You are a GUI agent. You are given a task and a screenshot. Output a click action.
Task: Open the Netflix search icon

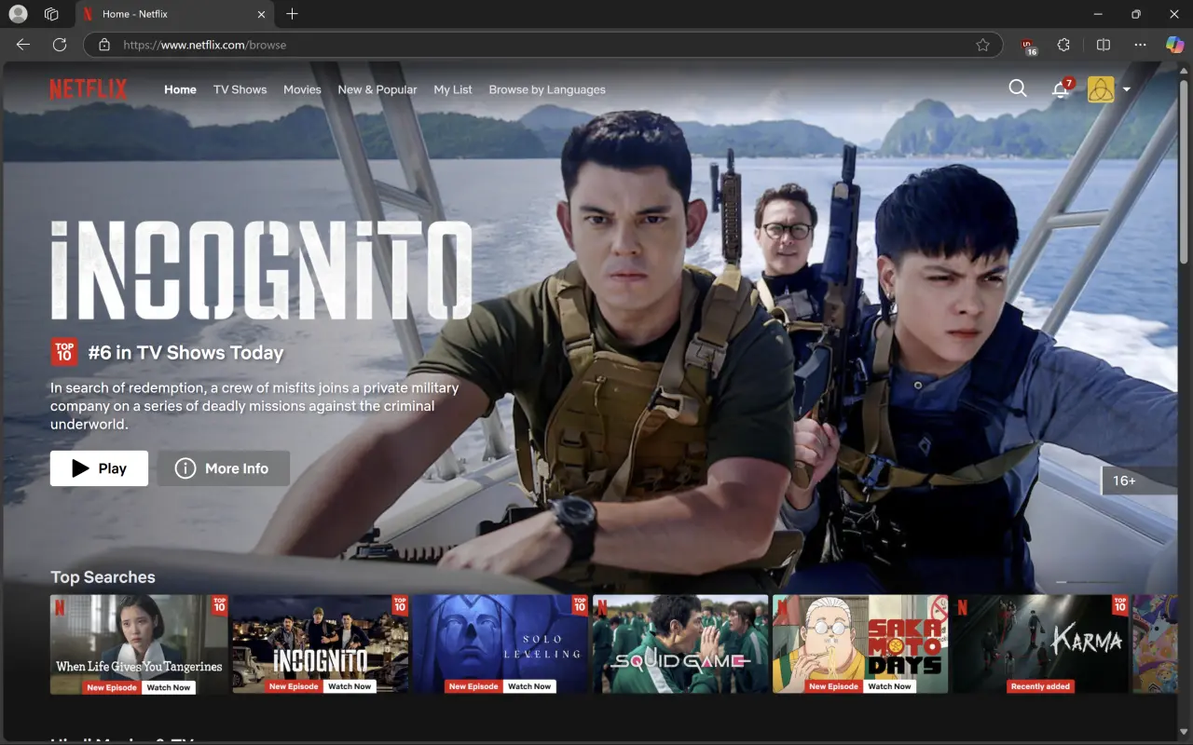click(1018, 88)
